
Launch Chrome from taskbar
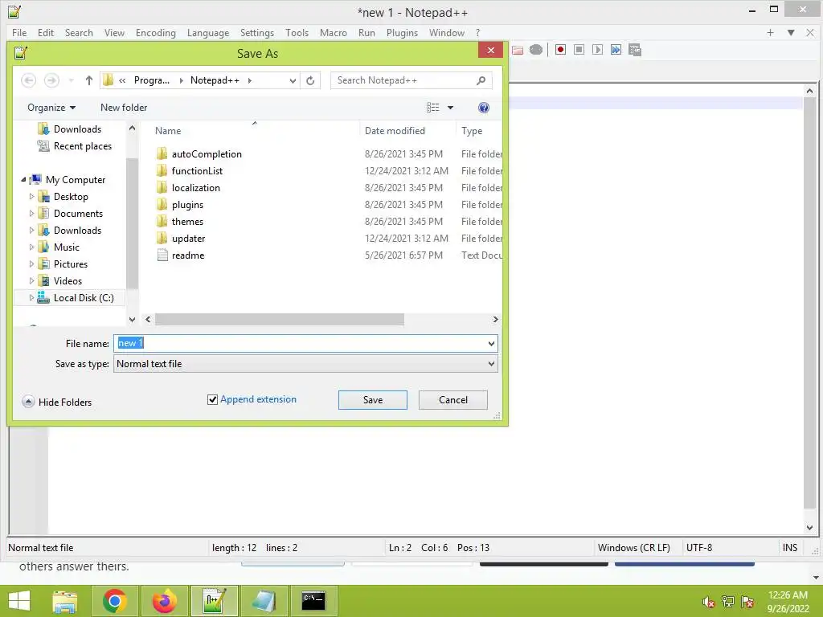(114, 601)
